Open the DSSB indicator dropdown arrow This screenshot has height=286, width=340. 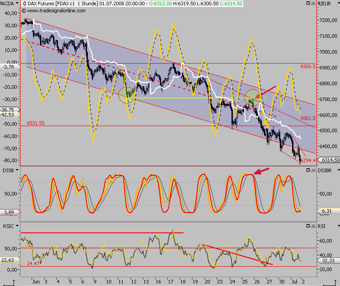pos(17,170)
